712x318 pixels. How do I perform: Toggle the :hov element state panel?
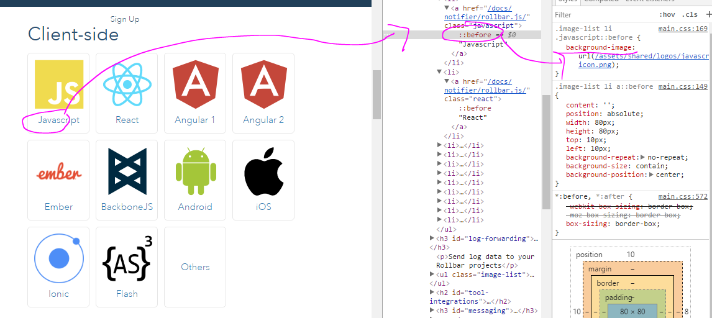point(667,14)
